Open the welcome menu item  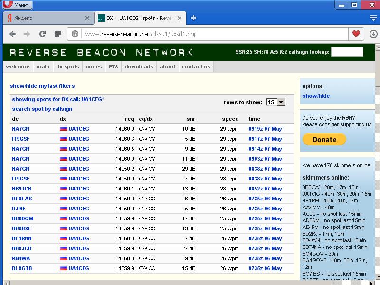click(x=18, y=66)
